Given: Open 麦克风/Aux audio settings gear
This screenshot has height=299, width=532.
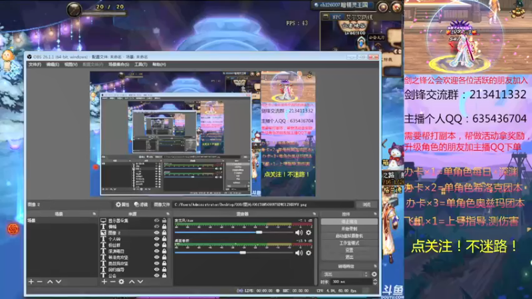Looking at the screenshot, I should [309, 233].
